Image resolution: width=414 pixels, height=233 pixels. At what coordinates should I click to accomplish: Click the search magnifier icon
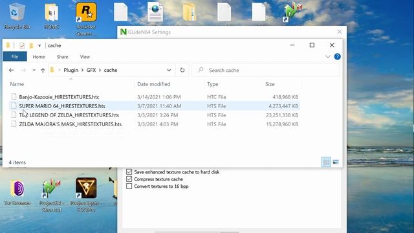click(201, 70)
